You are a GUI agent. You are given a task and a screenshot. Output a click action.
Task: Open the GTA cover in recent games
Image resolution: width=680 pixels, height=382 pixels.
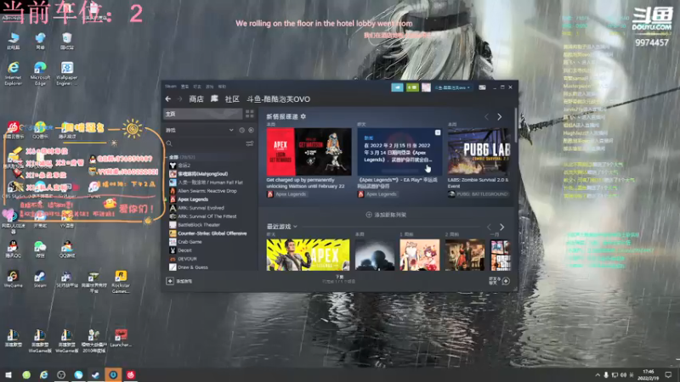click(500, 255)
